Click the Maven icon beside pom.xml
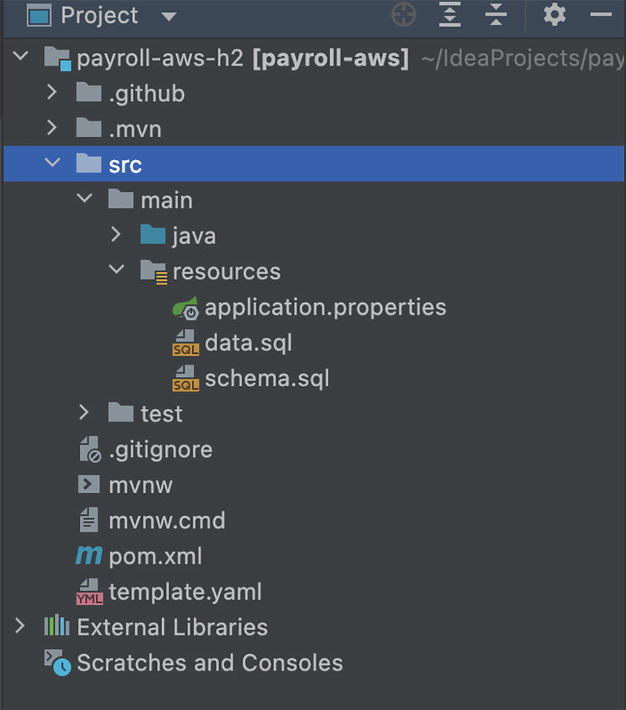This screenshot has height=710, width=626. [x=89, y=556]
